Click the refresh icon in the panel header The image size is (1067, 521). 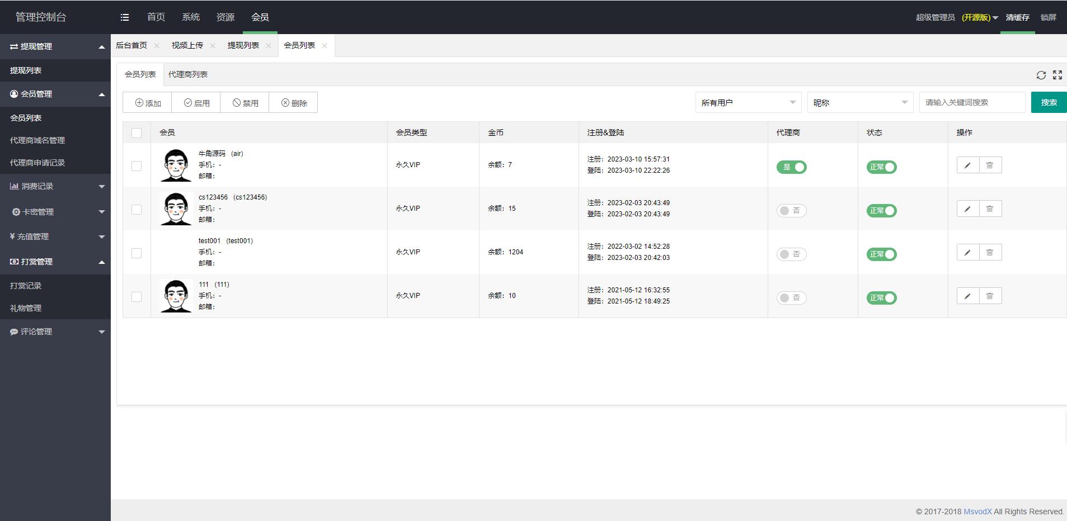tap(1041, 75)
